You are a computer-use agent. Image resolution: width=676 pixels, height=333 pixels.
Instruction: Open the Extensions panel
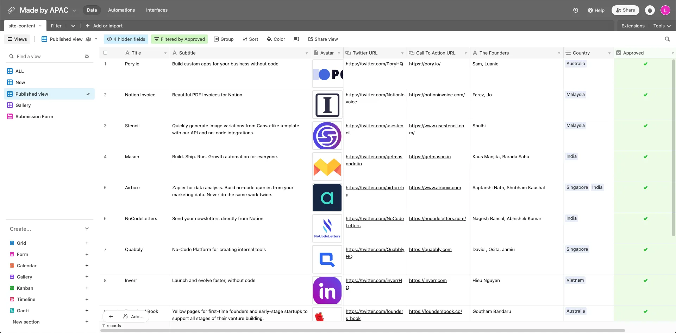pyautogui.click(x=633, y=26)
